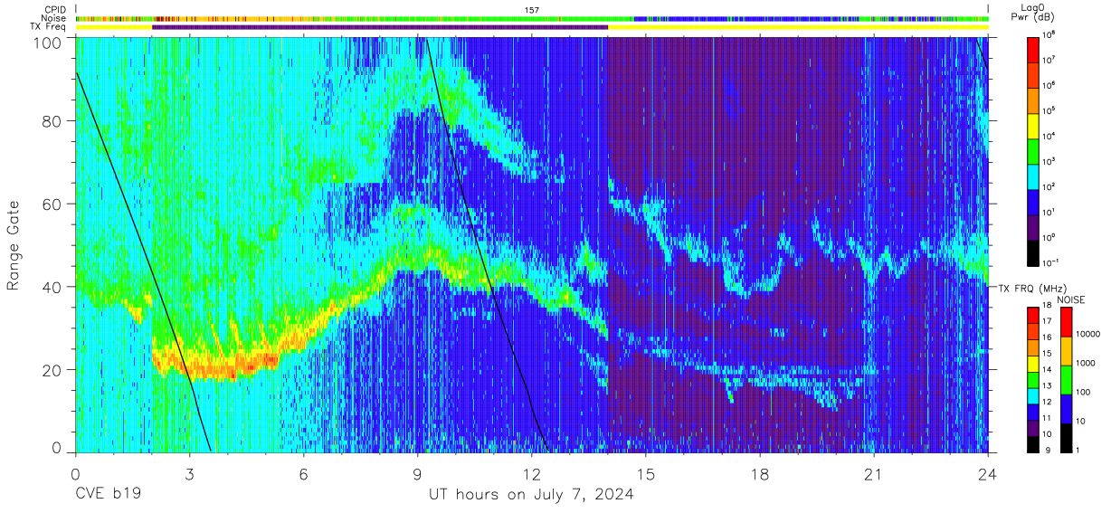Image resolution: width=1111 pixels, height=513 pixels.
Task: Click the '40' range gate tick label
Action: click(52, 288)
